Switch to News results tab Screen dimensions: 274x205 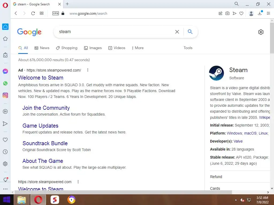pos(42,48)
